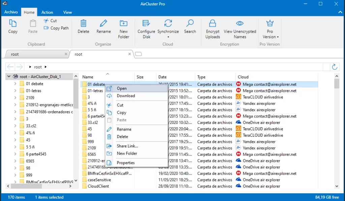This screenshot has height=201, width=345.
Task: Click the refresh icon beside path bar
Action: tap(335, 67)
